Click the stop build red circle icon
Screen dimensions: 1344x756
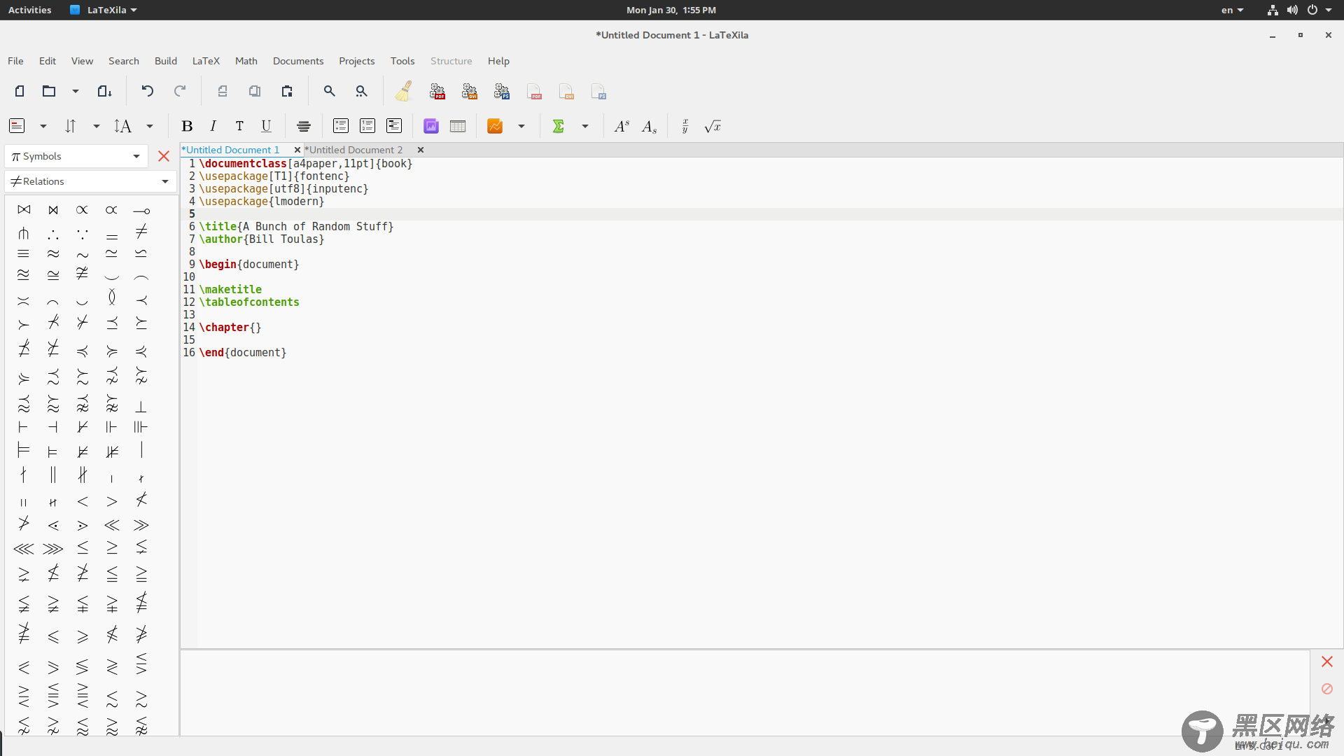click(1326, 689)
